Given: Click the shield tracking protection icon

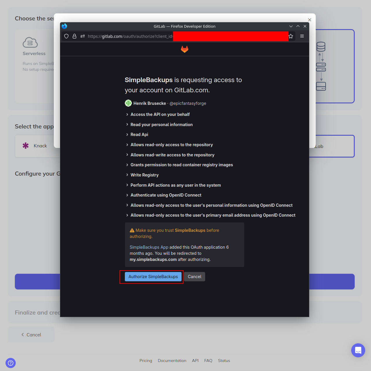Looking at the screenshot, I should (66, 36).
